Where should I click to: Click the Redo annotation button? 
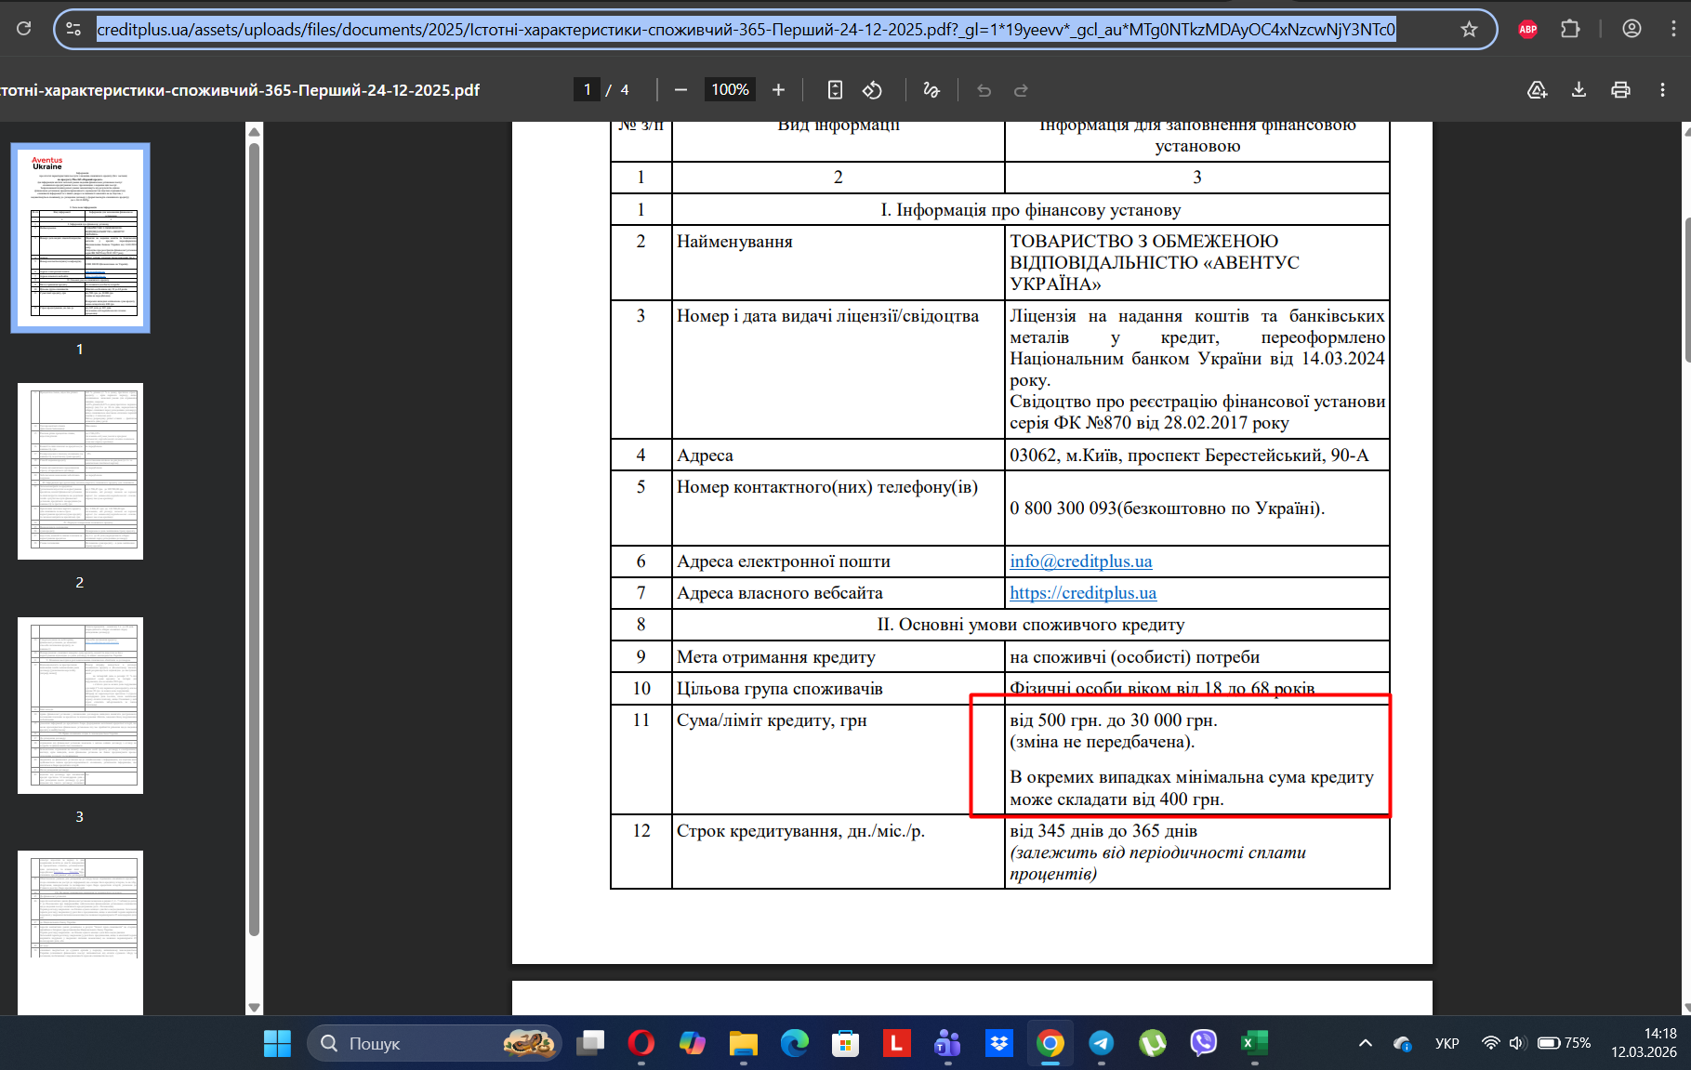pyautogui.click(x=1021, y=90)
